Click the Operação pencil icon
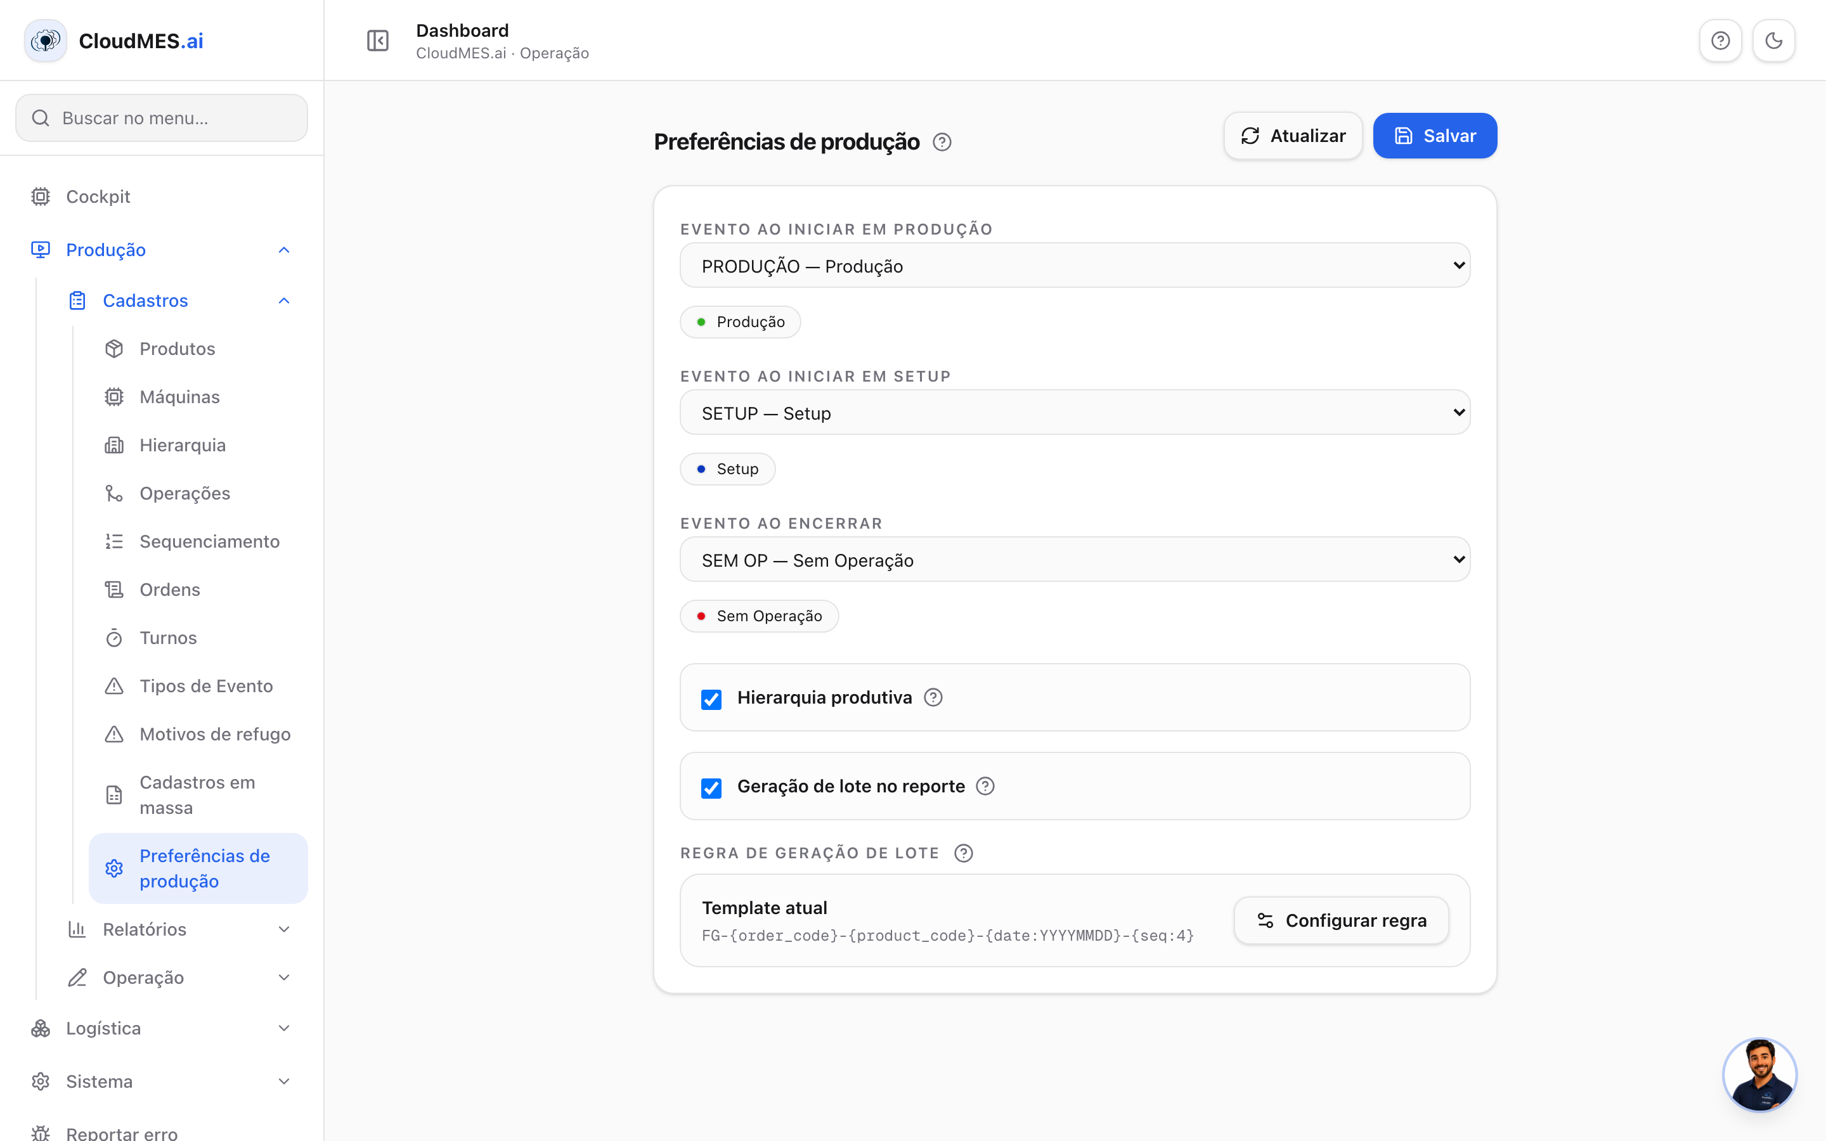This screenshot has height=1141, width=1826. tap(78, 978)
